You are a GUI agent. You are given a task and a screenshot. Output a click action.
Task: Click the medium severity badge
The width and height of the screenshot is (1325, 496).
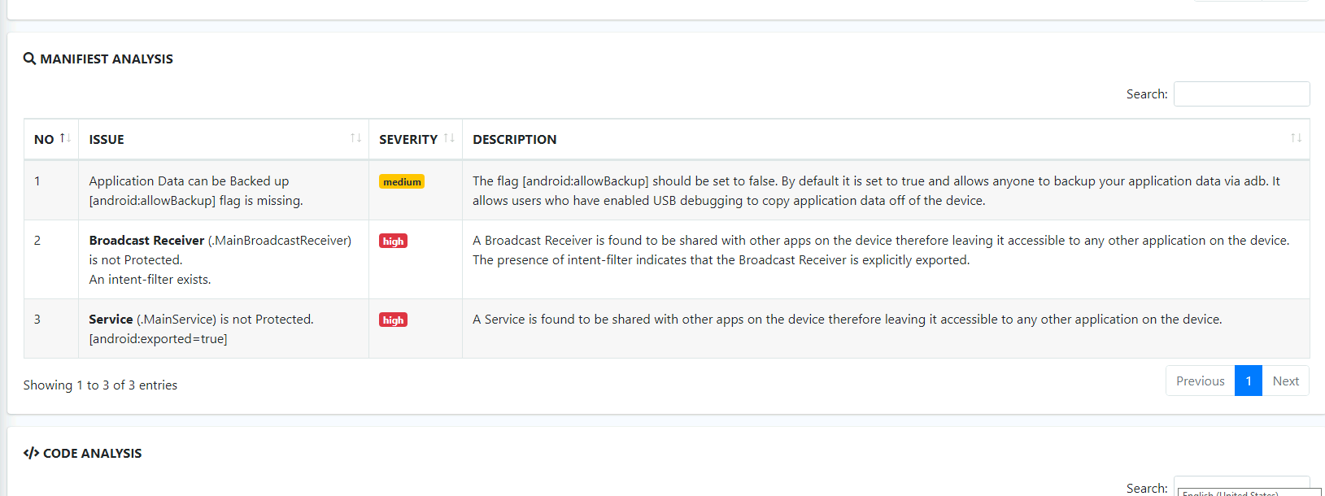coord(402,181)
